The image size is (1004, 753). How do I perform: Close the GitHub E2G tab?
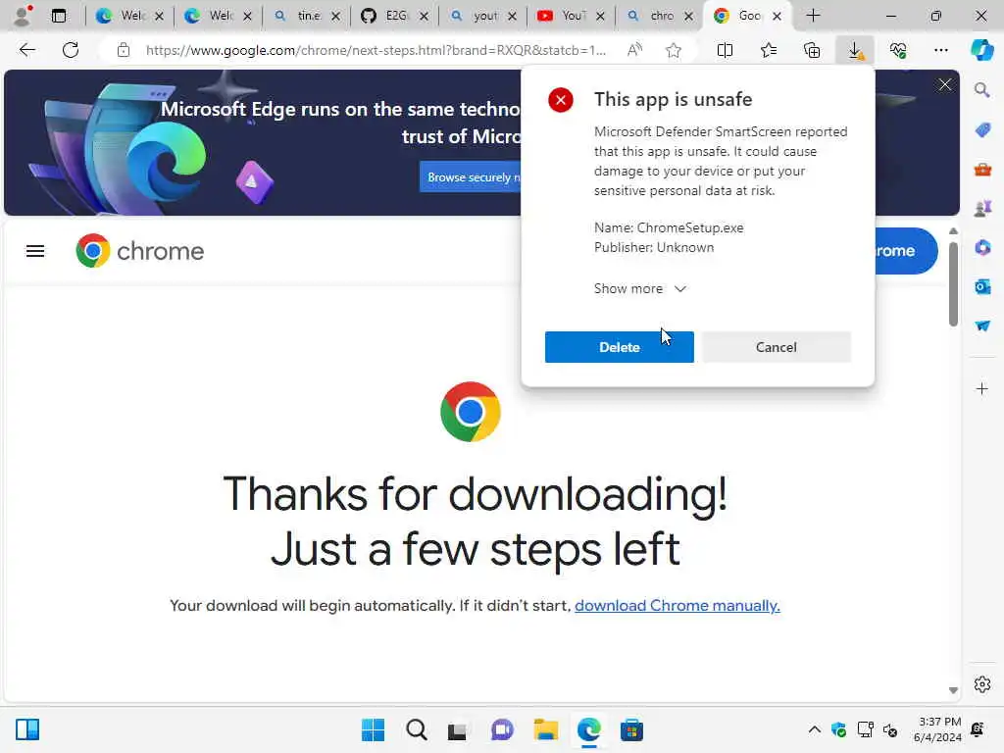click(424, 16)
